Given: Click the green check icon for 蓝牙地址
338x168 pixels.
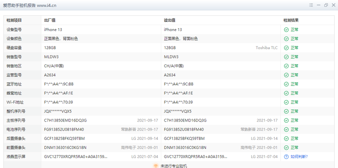Looking at the screenshot, I should 286,84.
